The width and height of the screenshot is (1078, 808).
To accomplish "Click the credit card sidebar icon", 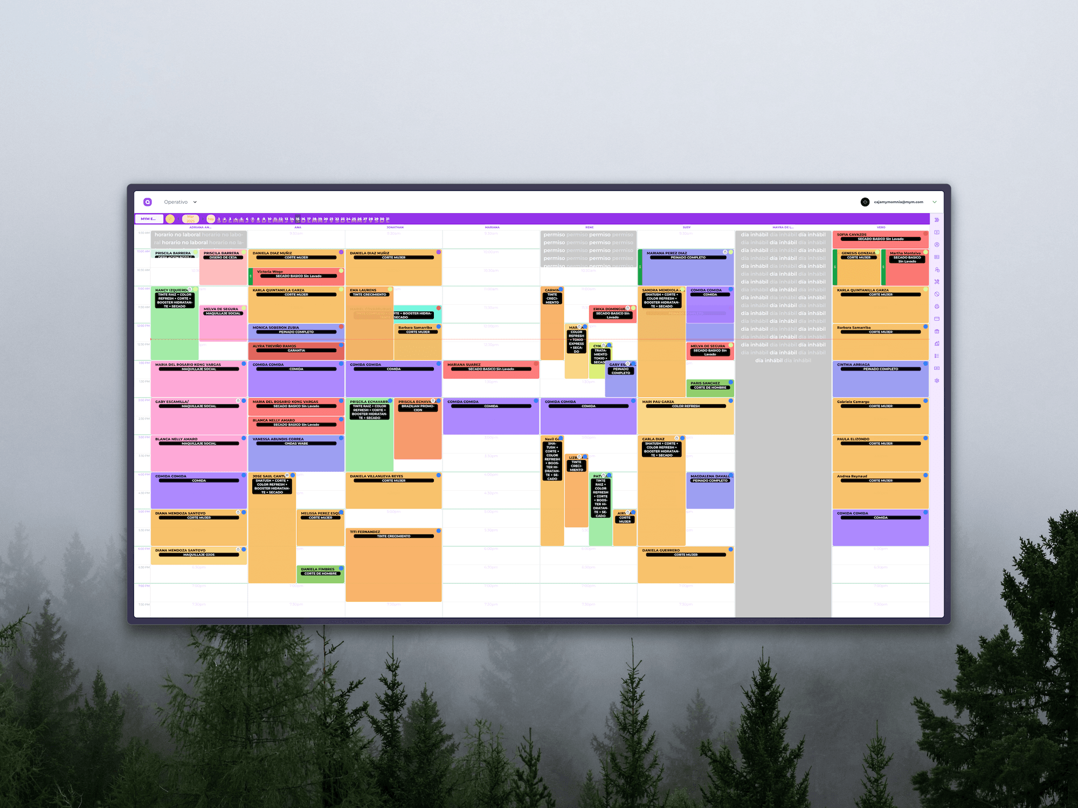I will [937, 319].
